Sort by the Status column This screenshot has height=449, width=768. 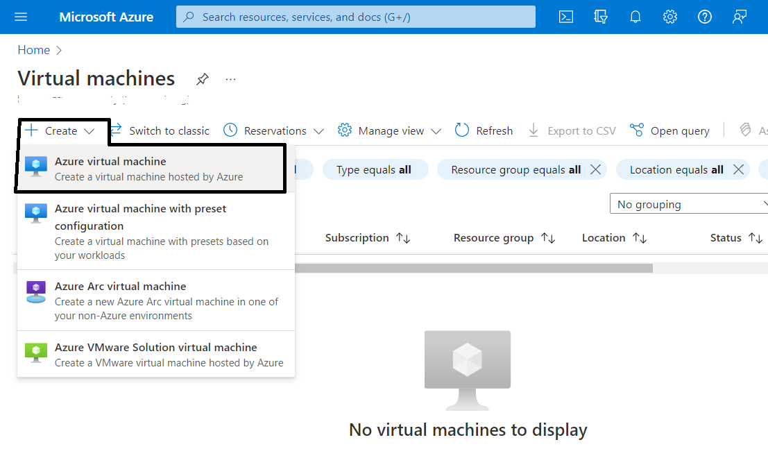point(736,238)
